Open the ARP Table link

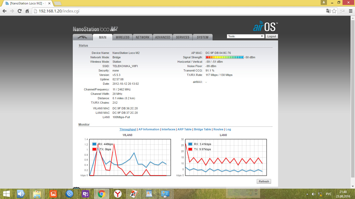click(x=185, y=129)
